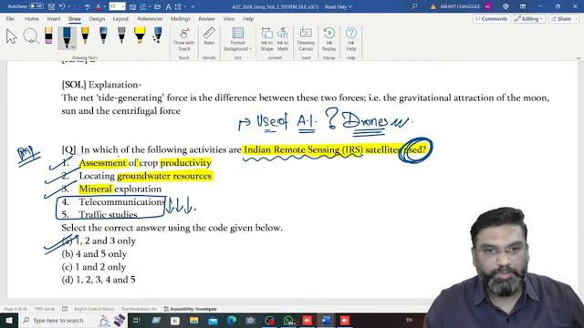The height and width of the screenshot is (328, 584).
Task: Open the Comments pane
Action: click(x=491, y=18)
